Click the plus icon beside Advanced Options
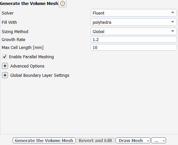Image resolution: width=178 pixels, height=145 pixels. pyautogui.click(x=5, y=66)
